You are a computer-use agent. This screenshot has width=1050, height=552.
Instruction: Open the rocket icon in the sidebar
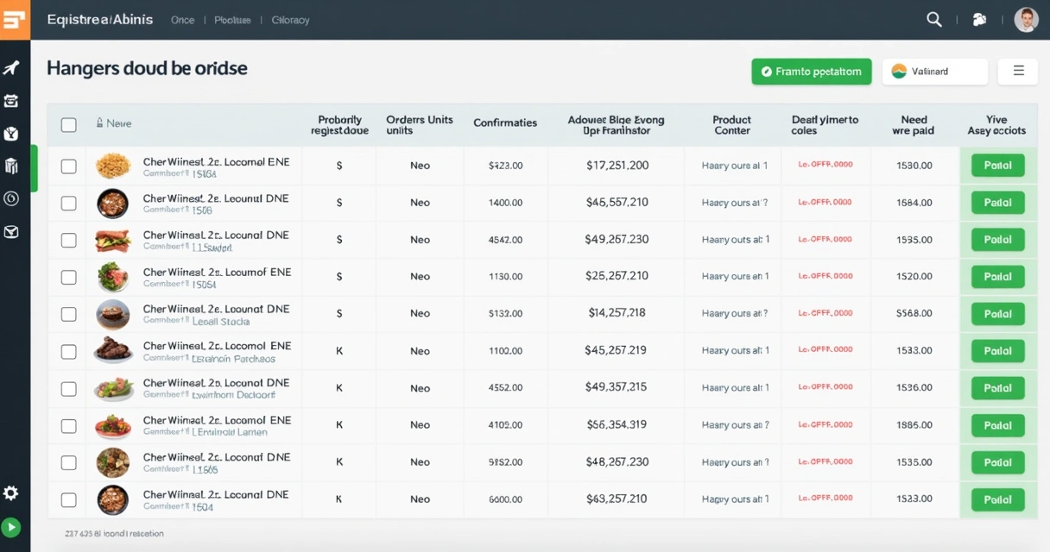click(11, 68)
